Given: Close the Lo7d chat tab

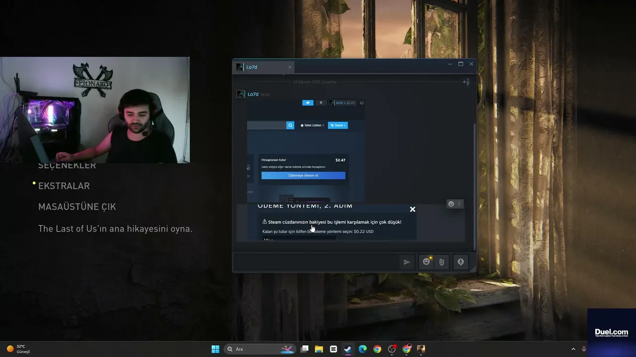Looking at the screenshot, I should pyautogui.click(x=290, y=67).
